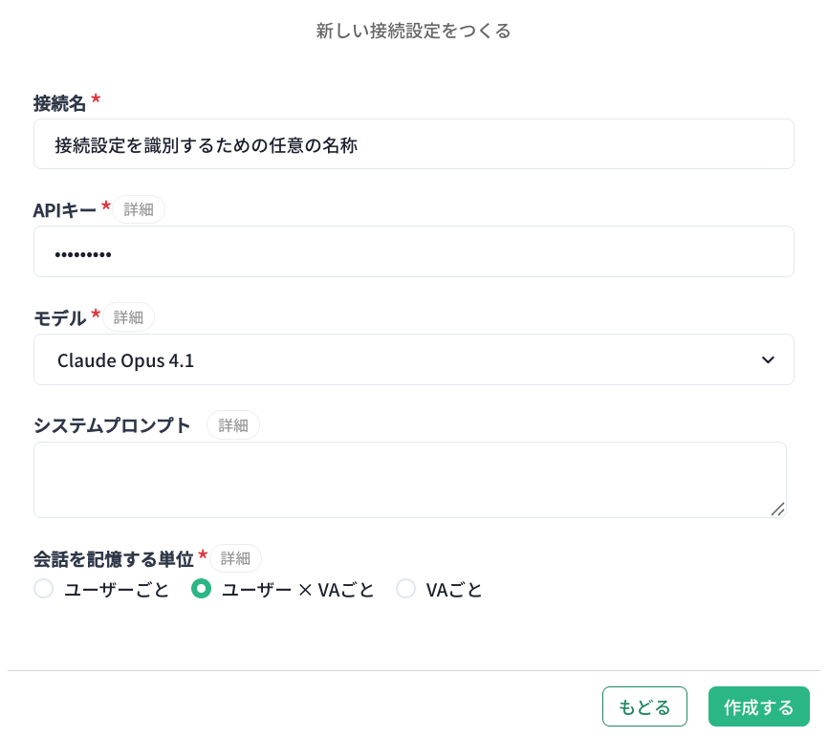Click the もどる button
Viewport: 828px width, 738px height.
click(644, 707)
